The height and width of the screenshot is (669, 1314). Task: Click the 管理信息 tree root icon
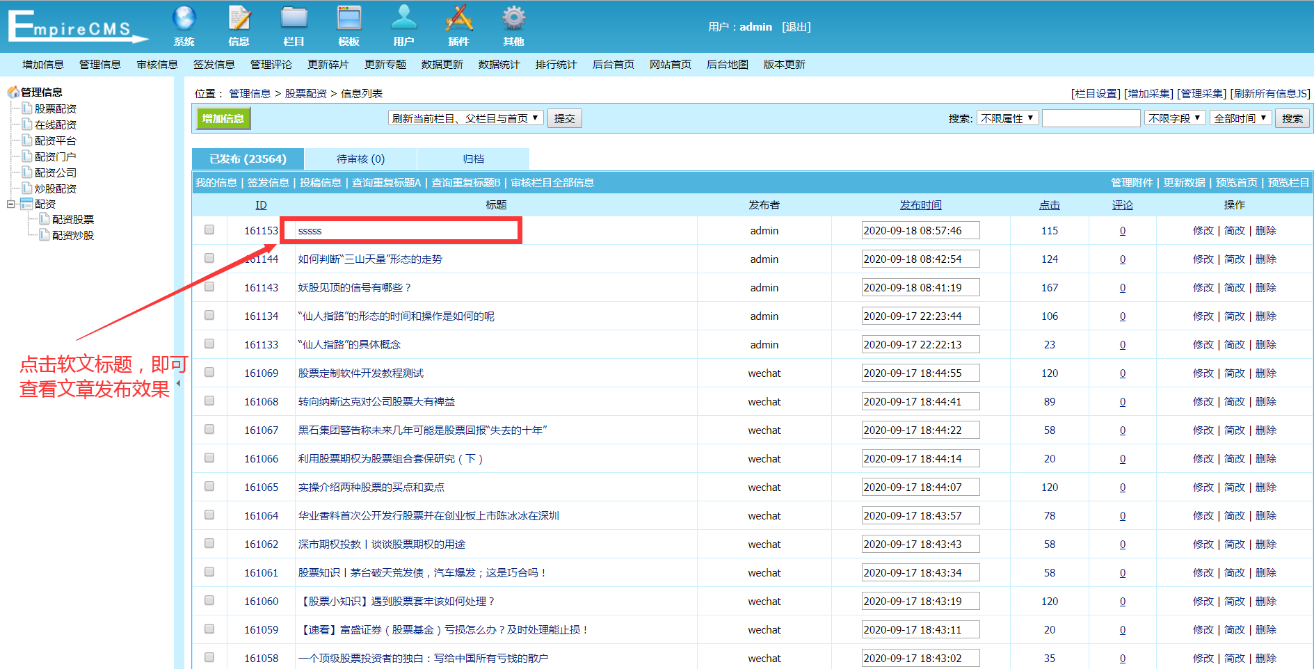point(13,92)
